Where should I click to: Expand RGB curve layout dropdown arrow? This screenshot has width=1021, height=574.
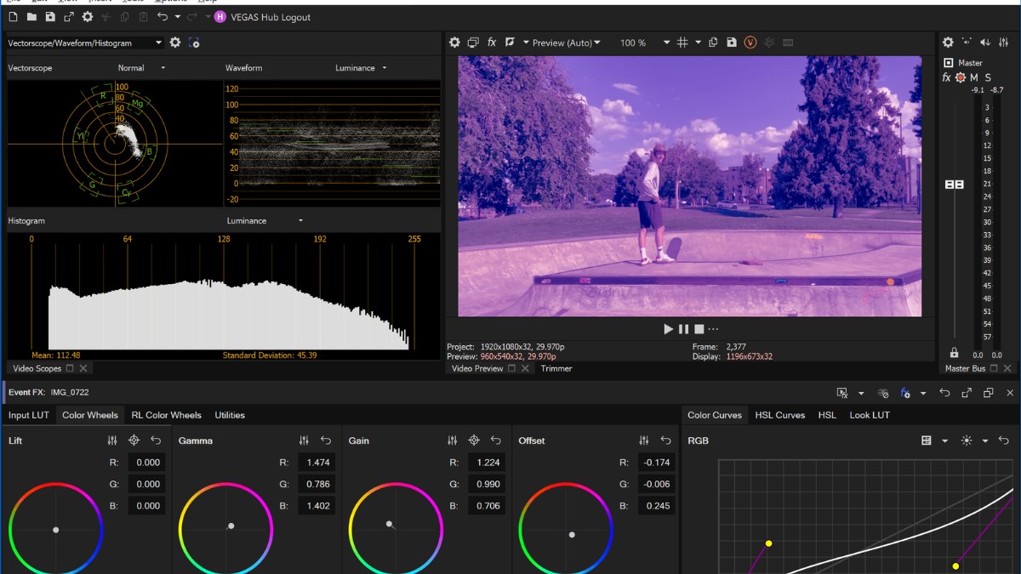tap(944, 441)
